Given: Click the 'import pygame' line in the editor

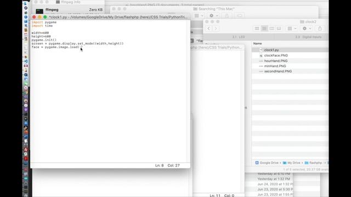Looking at the screenshot, I should coord(44,22).
